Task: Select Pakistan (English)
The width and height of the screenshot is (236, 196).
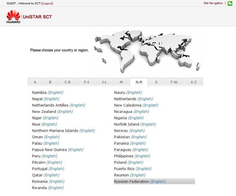Action: 130,137
